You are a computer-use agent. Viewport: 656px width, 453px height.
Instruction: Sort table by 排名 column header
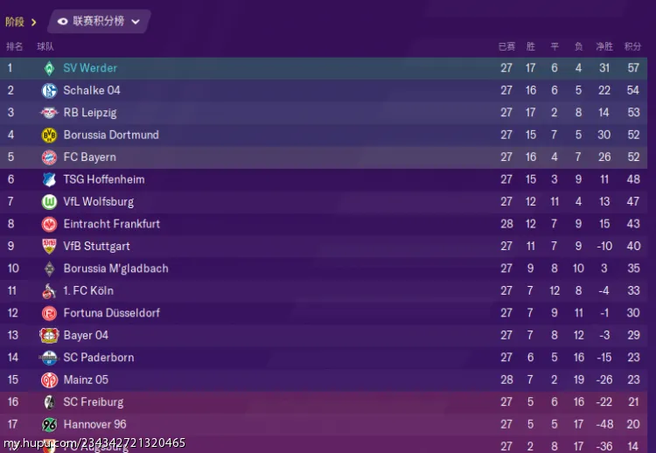(x=15, y=46)
